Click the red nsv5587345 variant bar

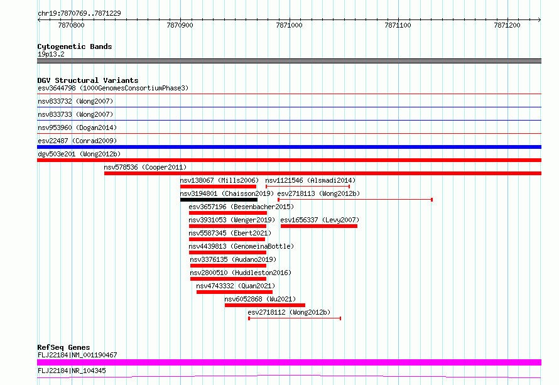227,239
